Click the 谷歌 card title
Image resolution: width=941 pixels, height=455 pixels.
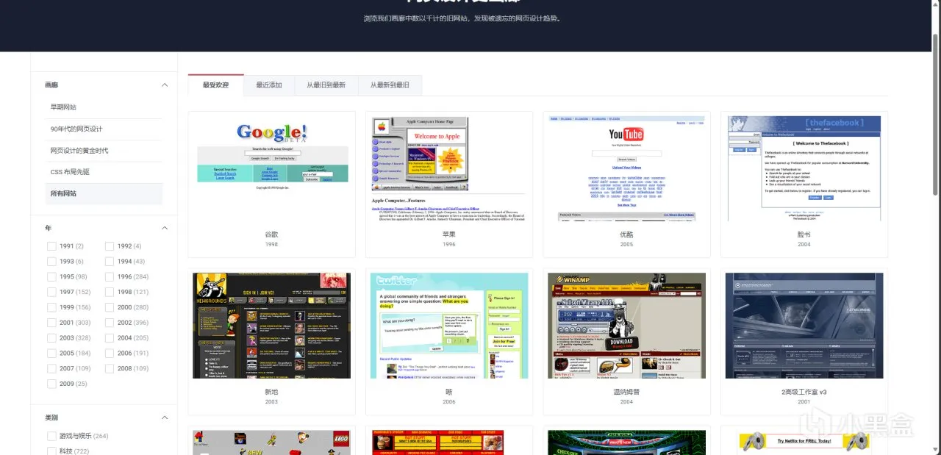click(x=272, y=234)
